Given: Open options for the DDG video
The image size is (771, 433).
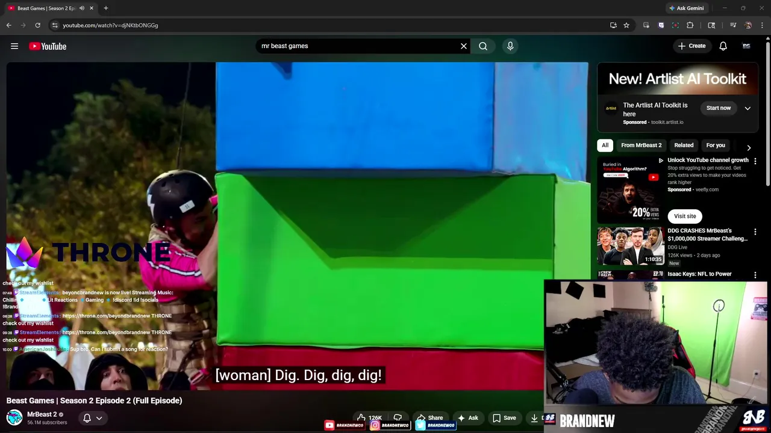Looking at the screenshot, I should click(x=755, y=232).
